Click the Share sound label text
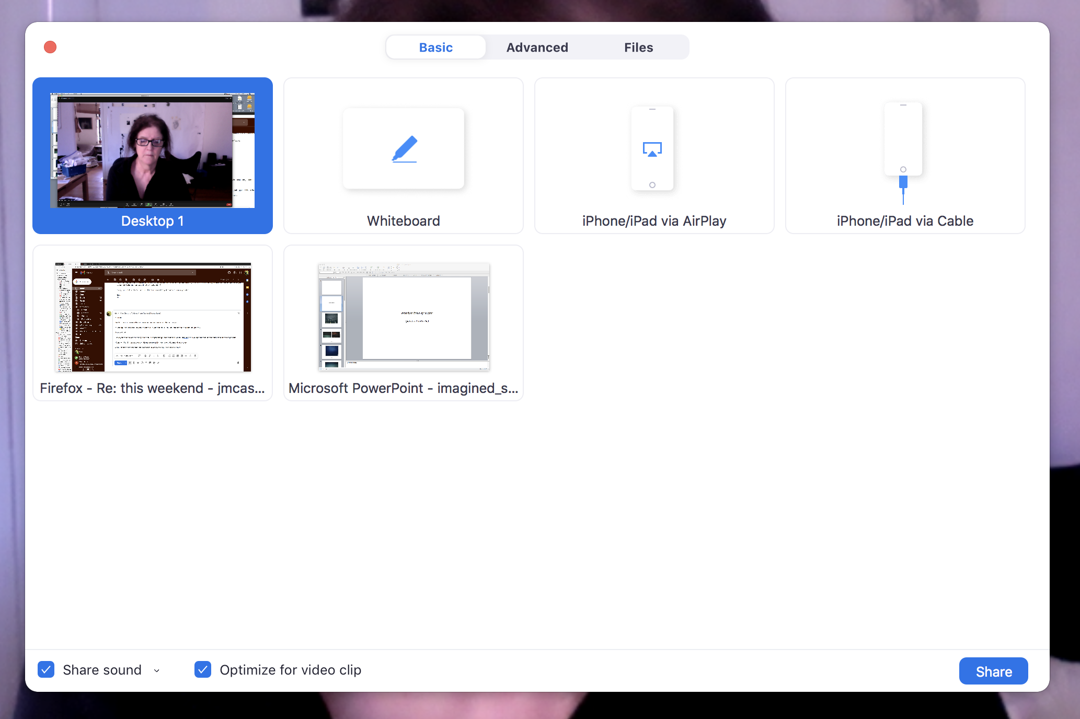 click(102, 670)
